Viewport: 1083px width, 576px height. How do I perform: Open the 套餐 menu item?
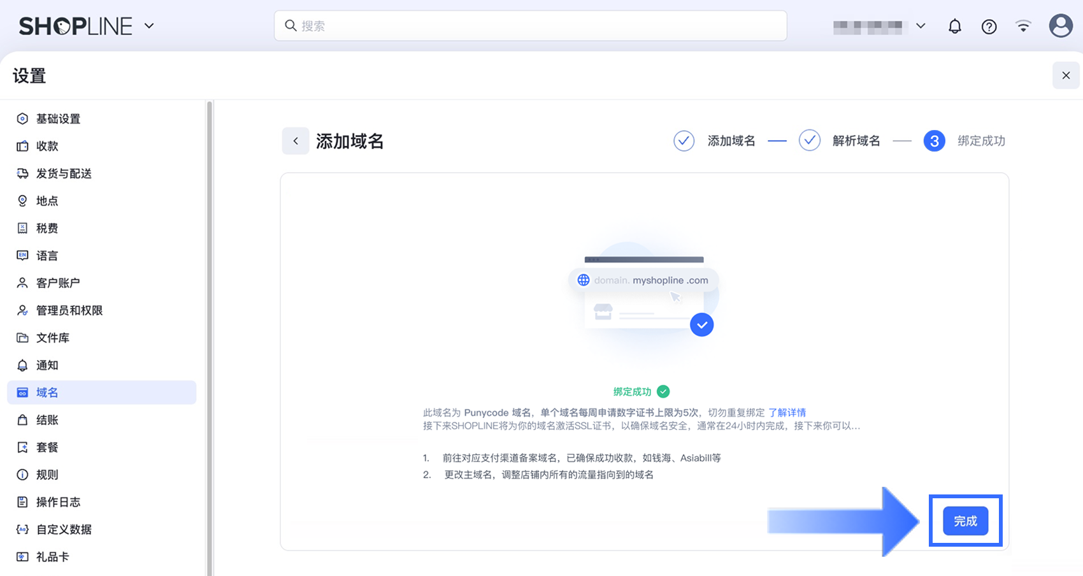pyautogui.click(x=102, y=447)
